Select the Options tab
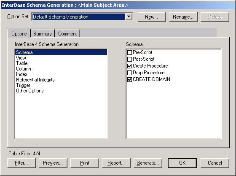The width and height of the screenshot is (236, 176). 19,33
